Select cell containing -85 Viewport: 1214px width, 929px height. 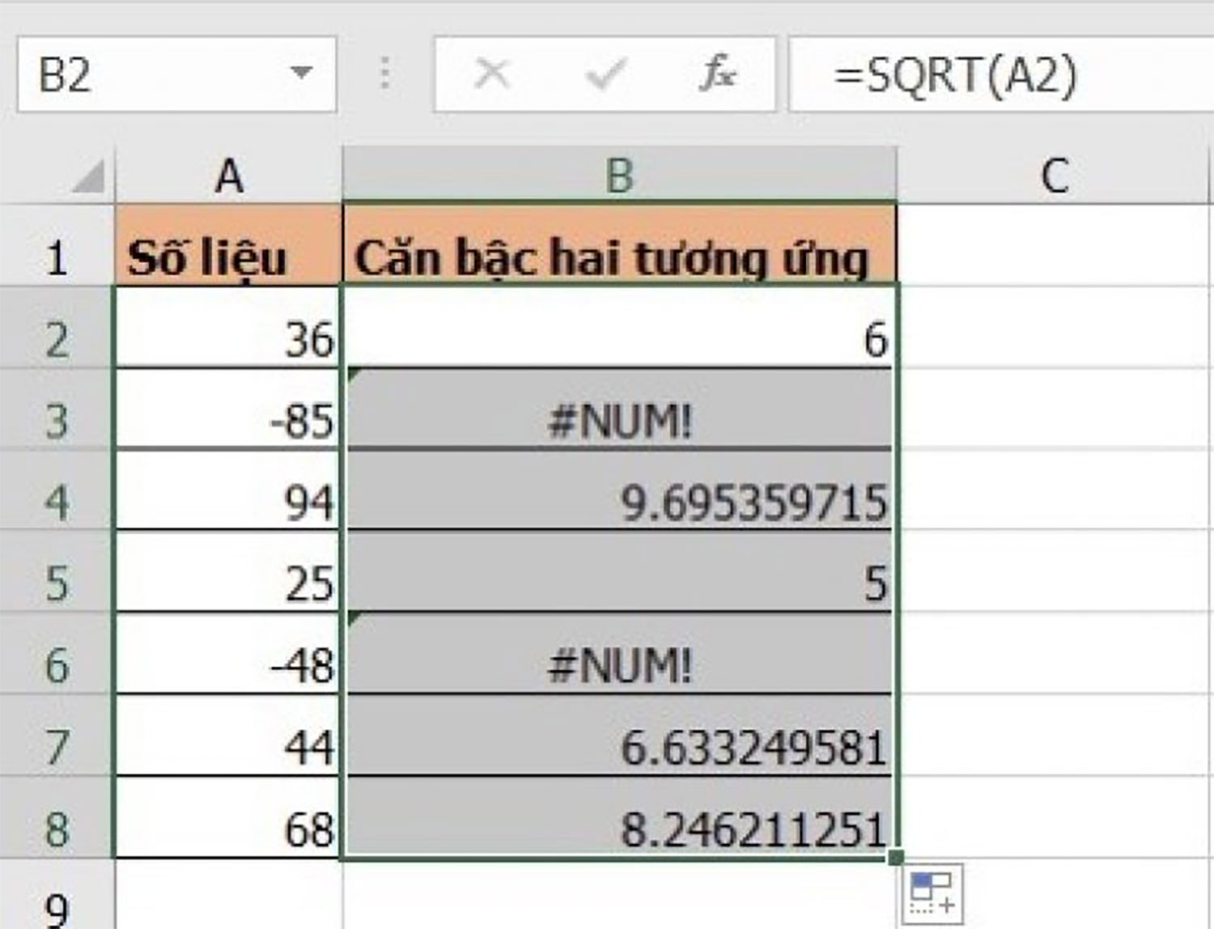click(x=228, y=409)
